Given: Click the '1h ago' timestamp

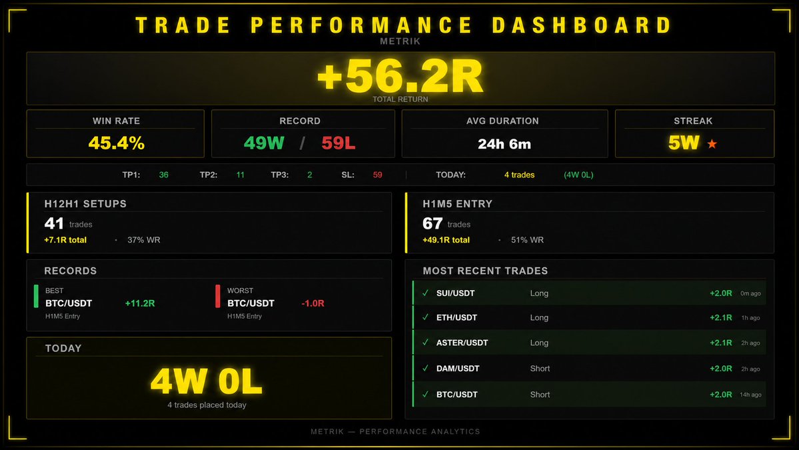Looking at the screenshot, I should click(x=750, y=318).
